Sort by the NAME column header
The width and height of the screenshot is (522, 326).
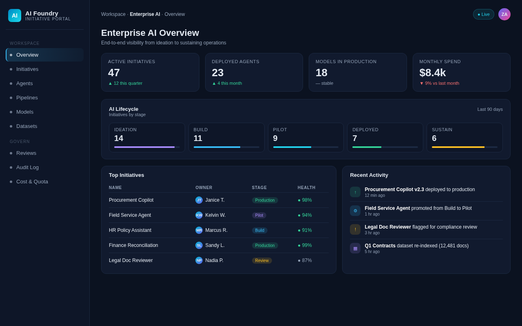click(x=115, y=187)
